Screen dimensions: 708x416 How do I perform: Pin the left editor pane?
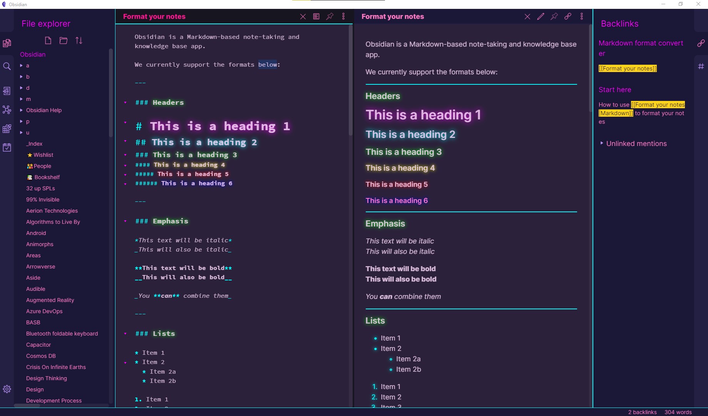[330, 17]
